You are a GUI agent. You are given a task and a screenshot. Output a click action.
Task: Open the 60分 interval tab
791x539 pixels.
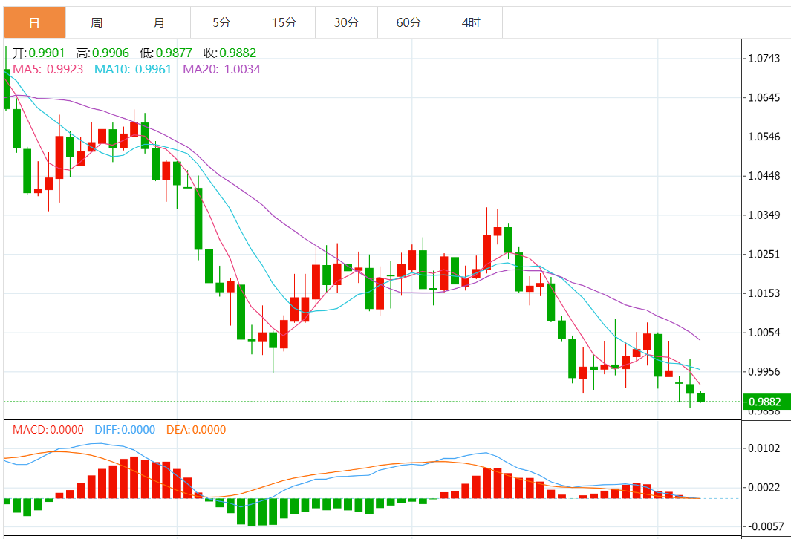click(x=408, y=22)
